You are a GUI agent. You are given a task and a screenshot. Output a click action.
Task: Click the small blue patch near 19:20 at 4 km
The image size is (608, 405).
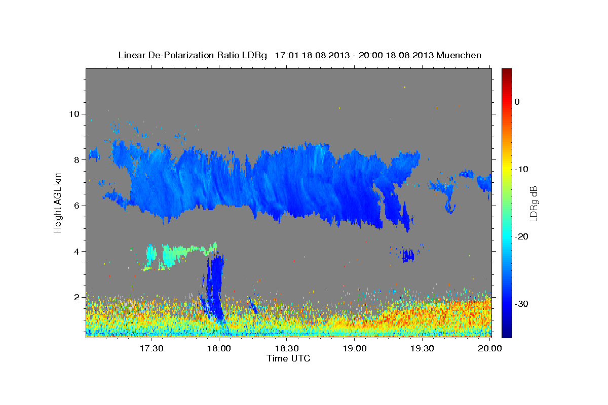click(x=407, y=255)
